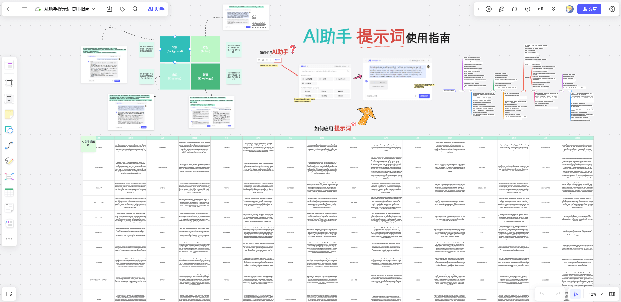Select the pointer cursor mode

(x=576, y=294)
